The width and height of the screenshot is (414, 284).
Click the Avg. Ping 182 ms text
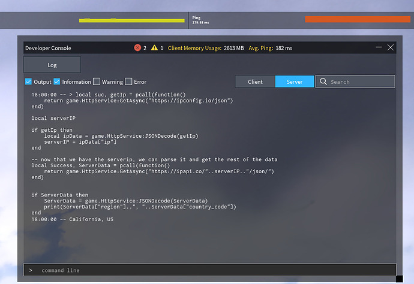tap(271, 48)
